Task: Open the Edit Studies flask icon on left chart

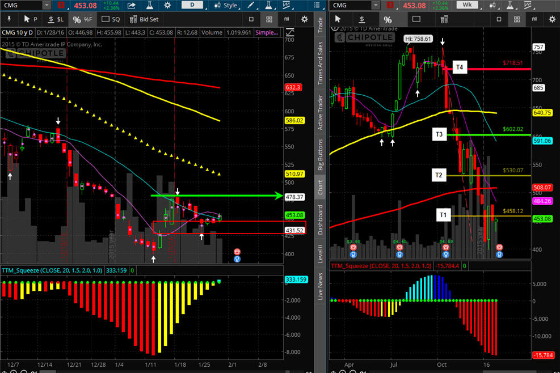Action: [150, 5]
